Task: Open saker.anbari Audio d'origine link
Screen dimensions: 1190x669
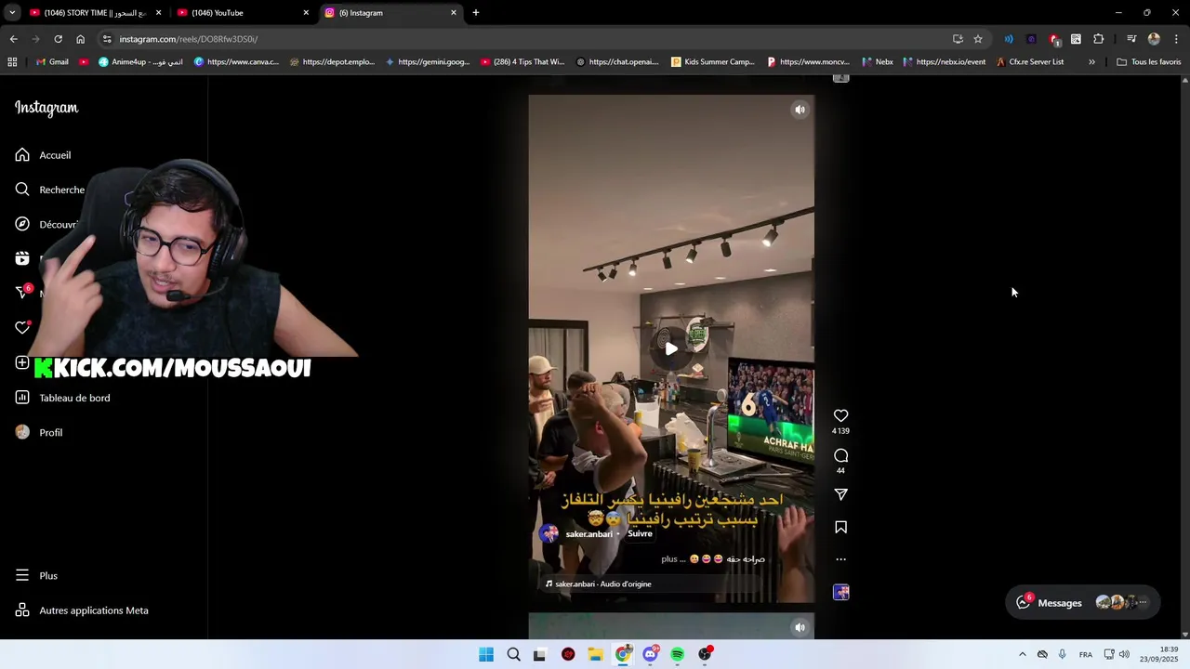Action: [x=602, y=584]
